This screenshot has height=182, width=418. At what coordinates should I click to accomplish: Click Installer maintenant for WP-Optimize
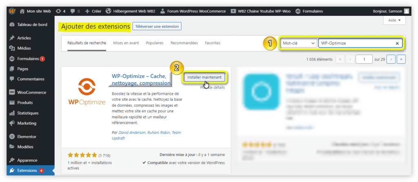(x=204, y=77)
